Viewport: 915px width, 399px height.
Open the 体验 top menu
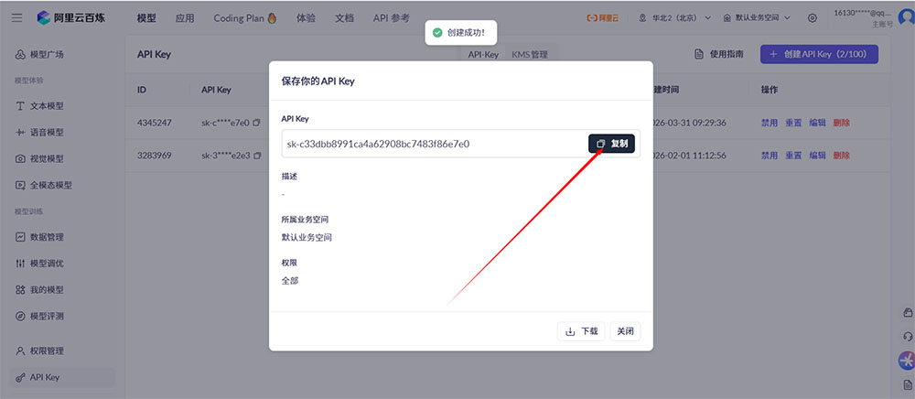coord(306,18)
